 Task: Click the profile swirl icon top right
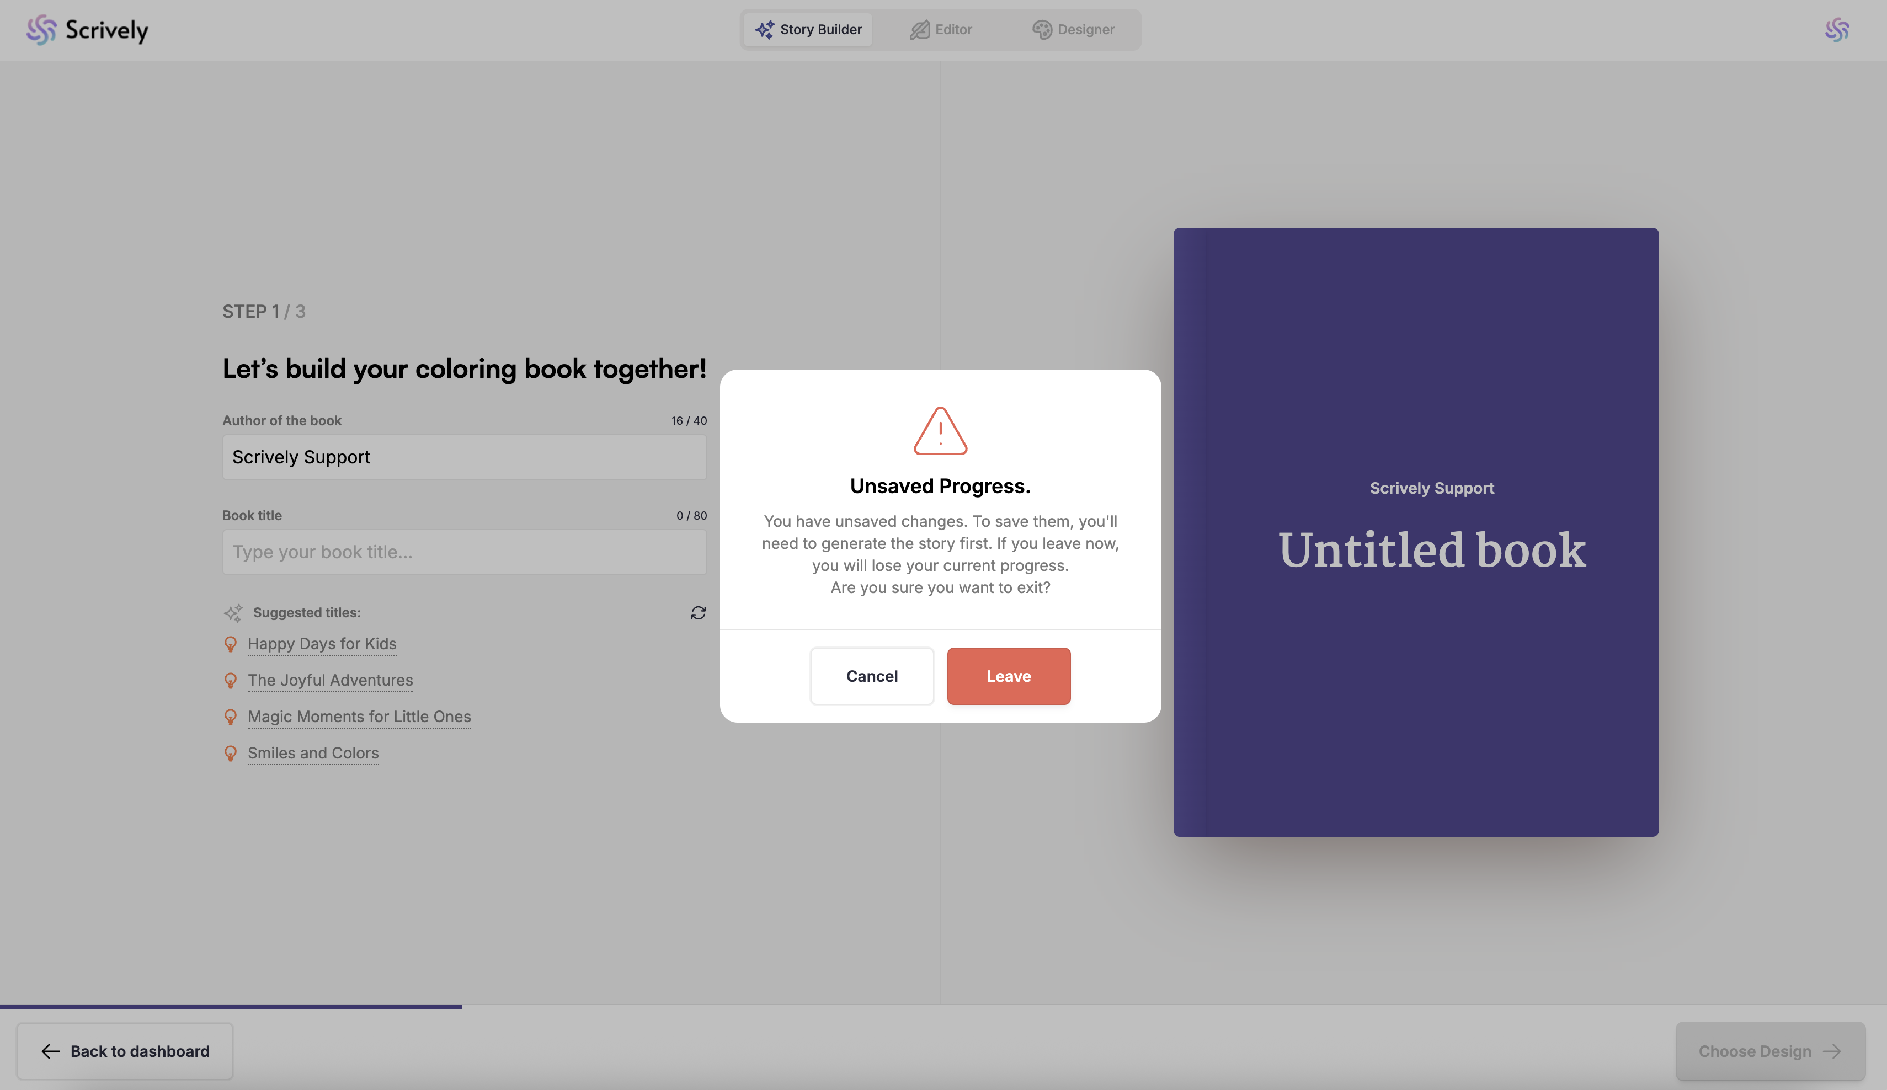pos(1836,30)
